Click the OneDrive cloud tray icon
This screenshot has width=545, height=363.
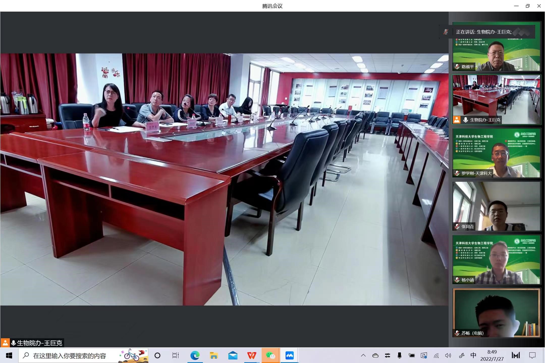pos(375,355)
